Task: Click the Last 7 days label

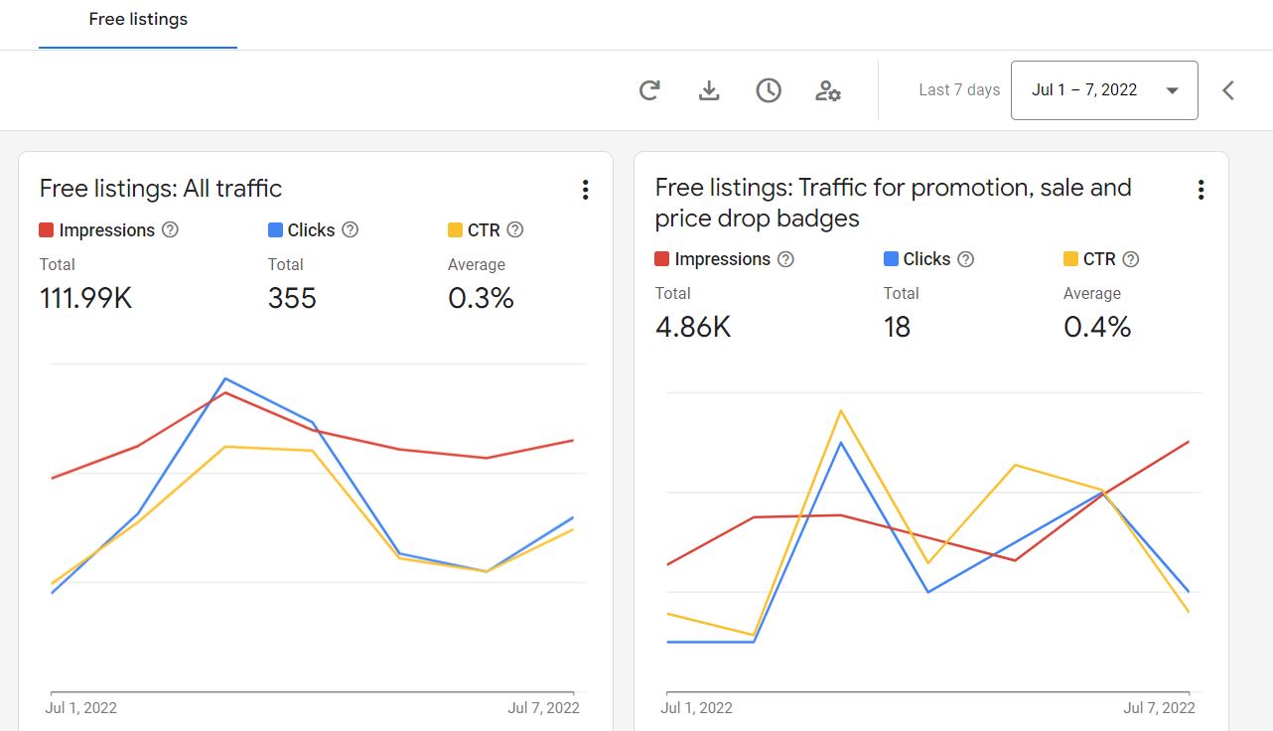Action: [x=959, y=90]
